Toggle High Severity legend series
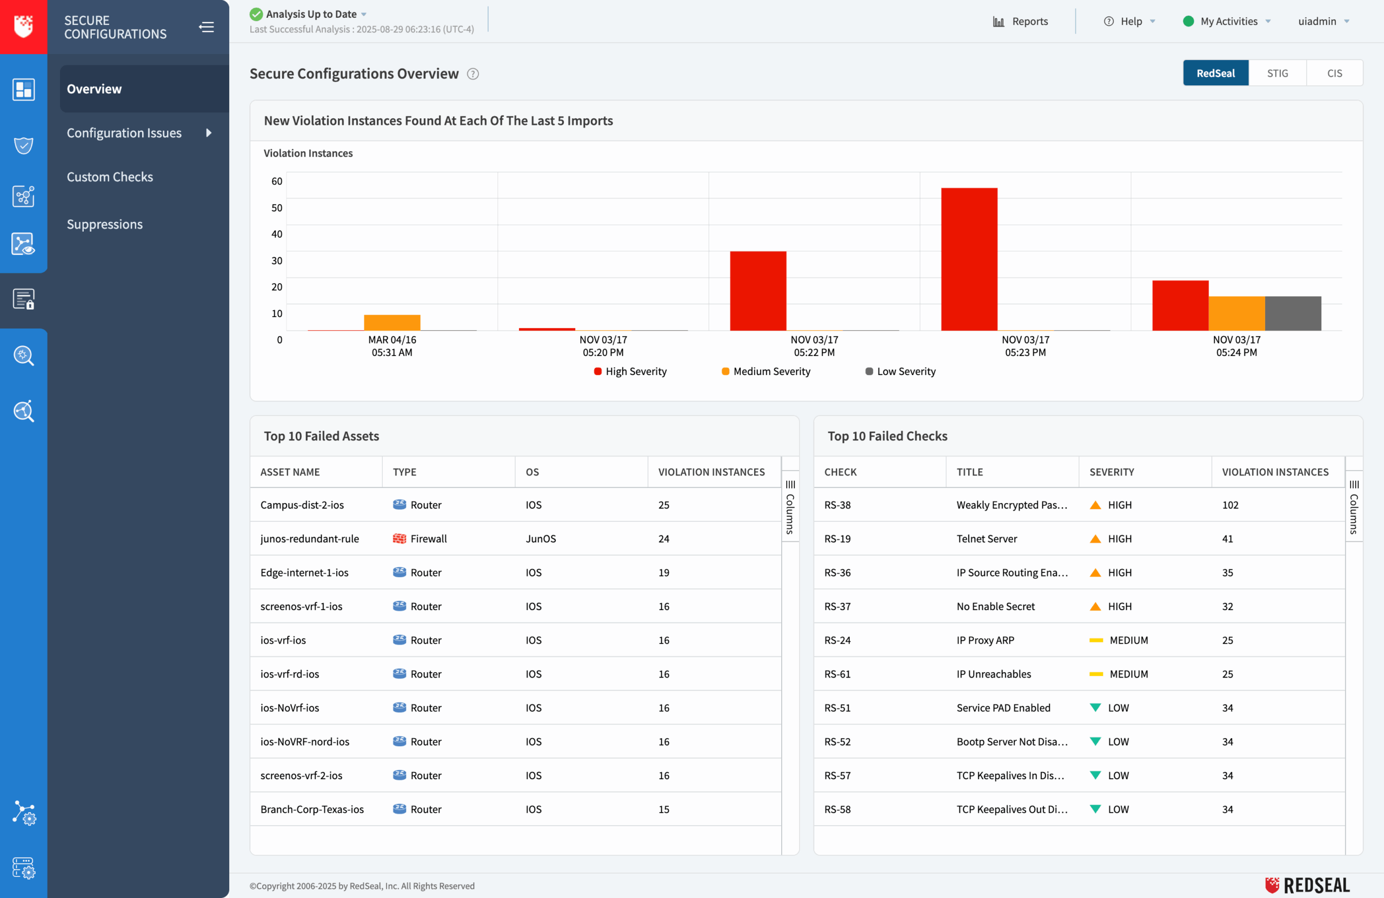Screen dimensions: 1384x898 [630, 371]
